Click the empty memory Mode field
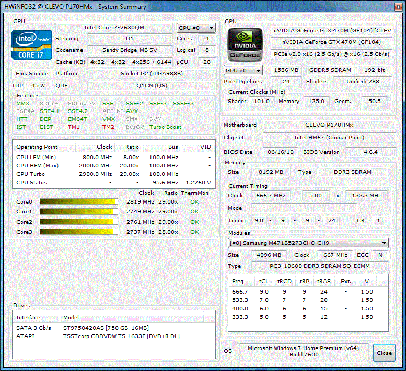Screen dimensions: 406x371 pos(304,208)
